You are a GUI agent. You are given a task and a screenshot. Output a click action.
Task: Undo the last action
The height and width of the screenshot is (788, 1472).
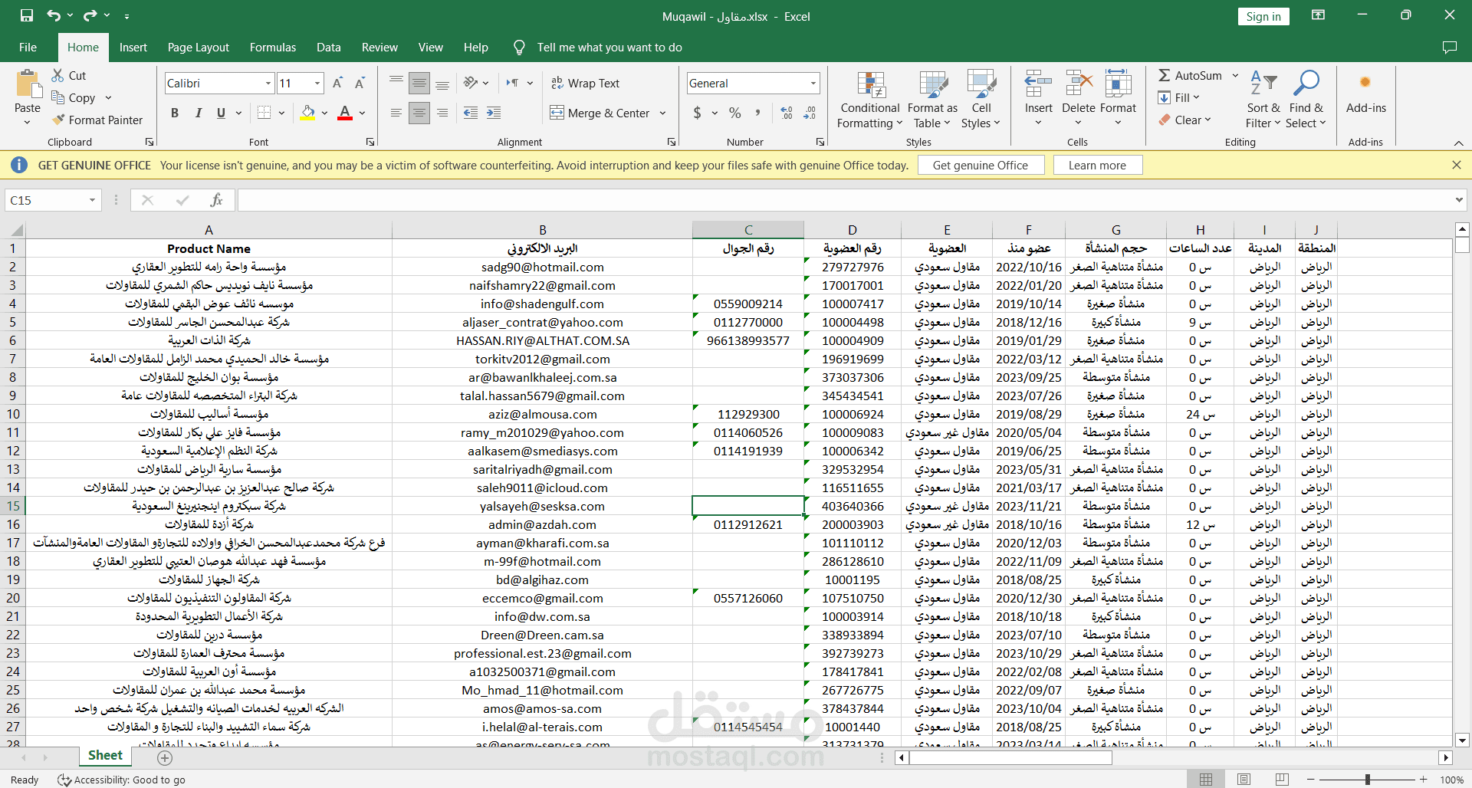(53, 15)
